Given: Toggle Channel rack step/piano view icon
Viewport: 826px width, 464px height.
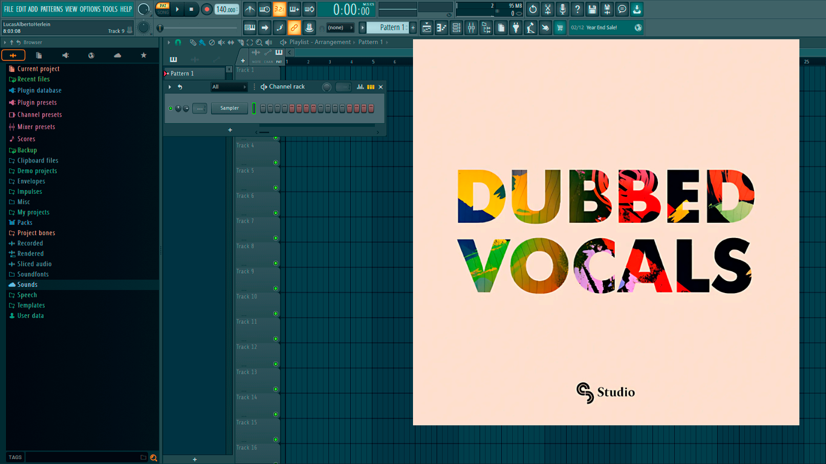Looking at the screenshot, I should 371,87.
